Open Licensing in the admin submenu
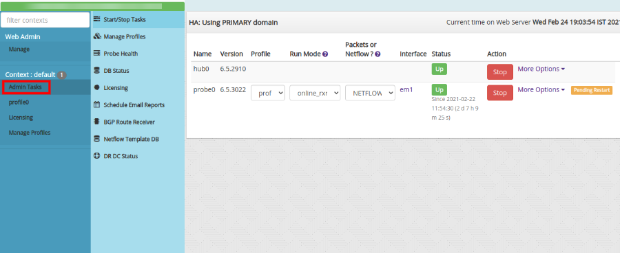Screen dimensions: 620x253 click(137, 87)
